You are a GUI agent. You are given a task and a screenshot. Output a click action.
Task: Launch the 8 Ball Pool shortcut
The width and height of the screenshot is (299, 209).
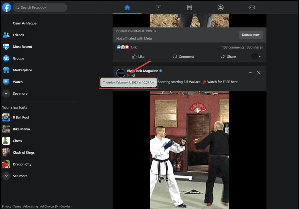click(x=6, y=117)
